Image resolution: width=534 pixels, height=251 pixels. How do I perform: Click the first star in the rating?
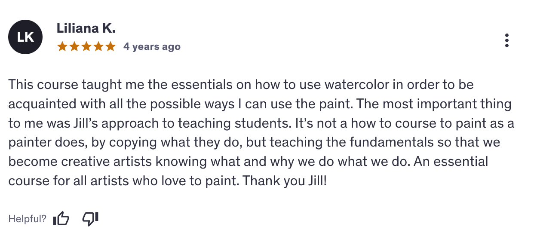(62, 46)
